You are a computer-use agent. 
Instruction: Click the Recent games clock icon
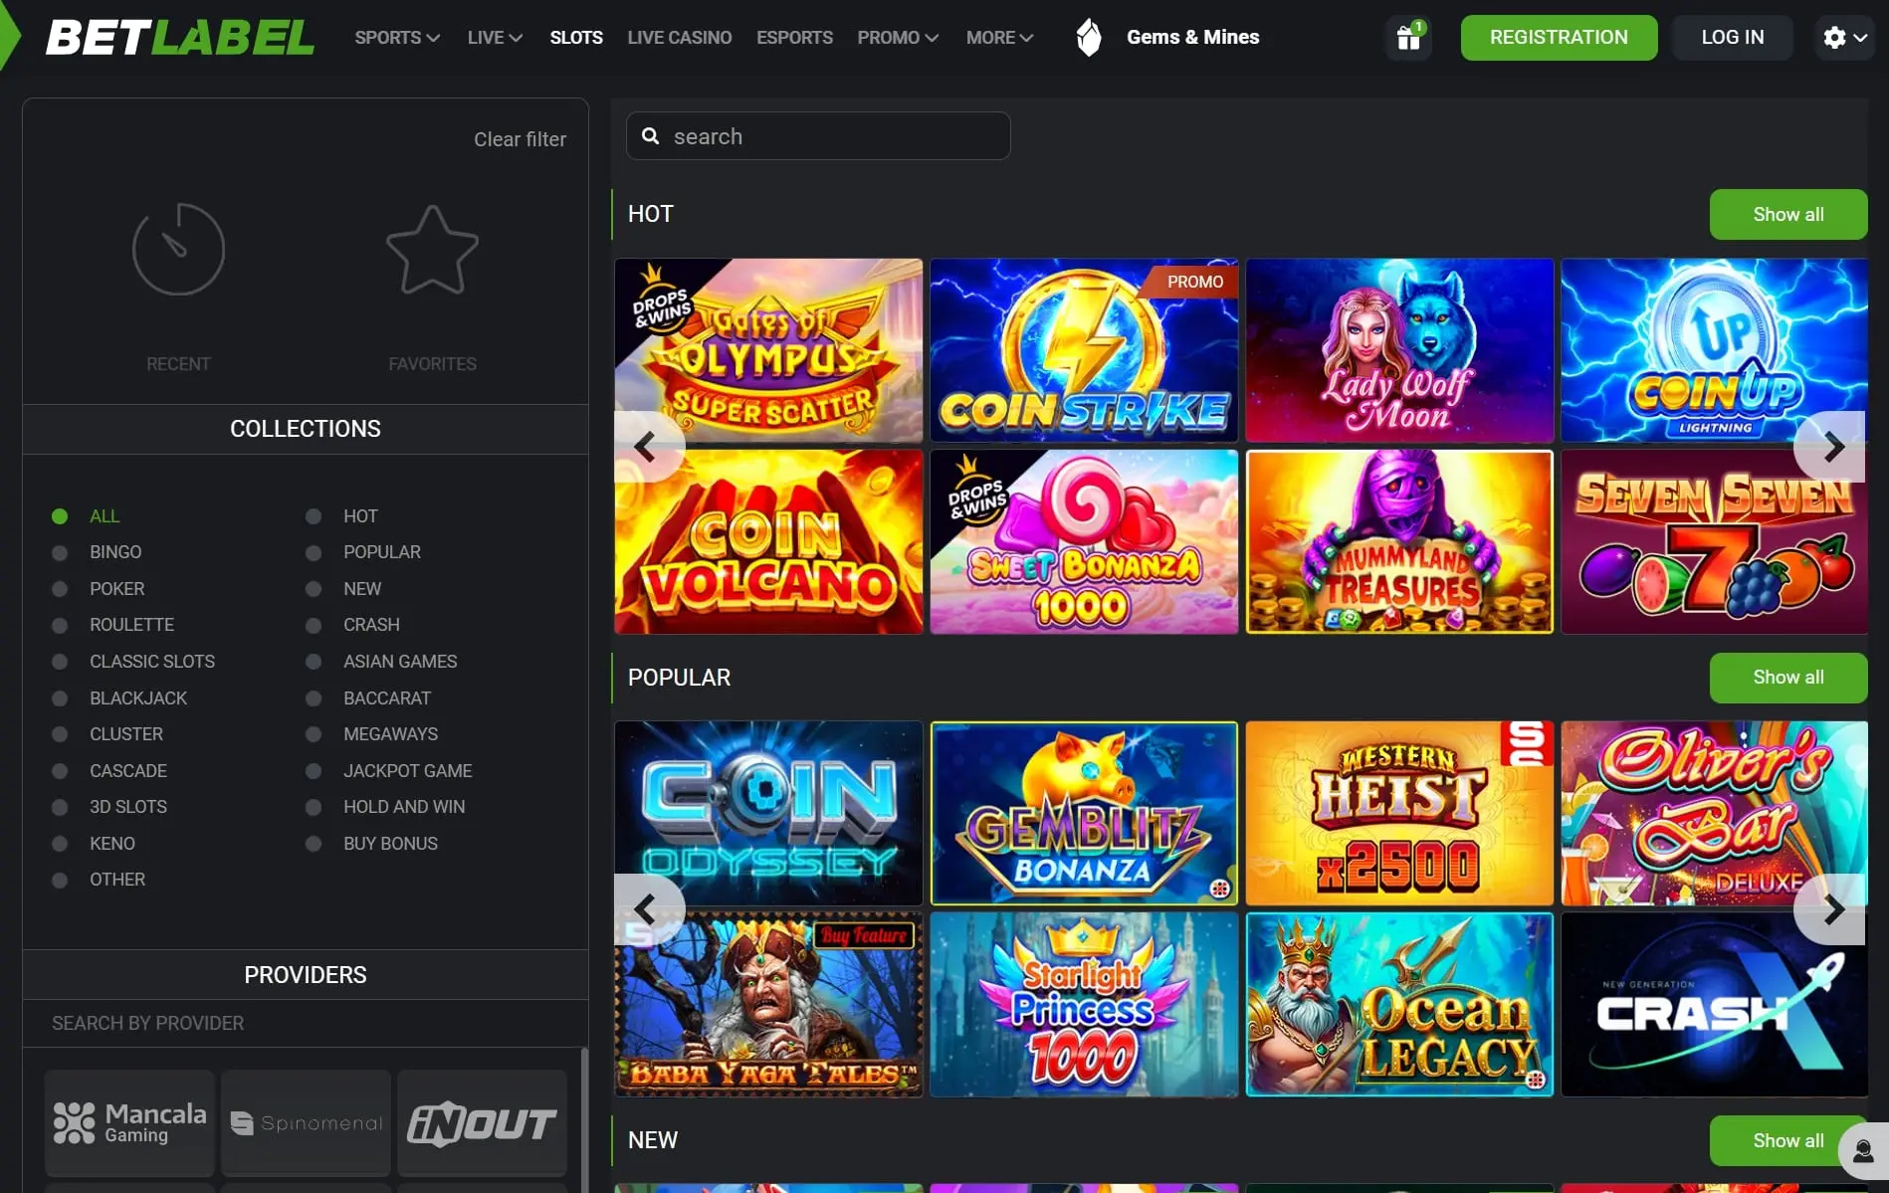[x=178, y=250]
